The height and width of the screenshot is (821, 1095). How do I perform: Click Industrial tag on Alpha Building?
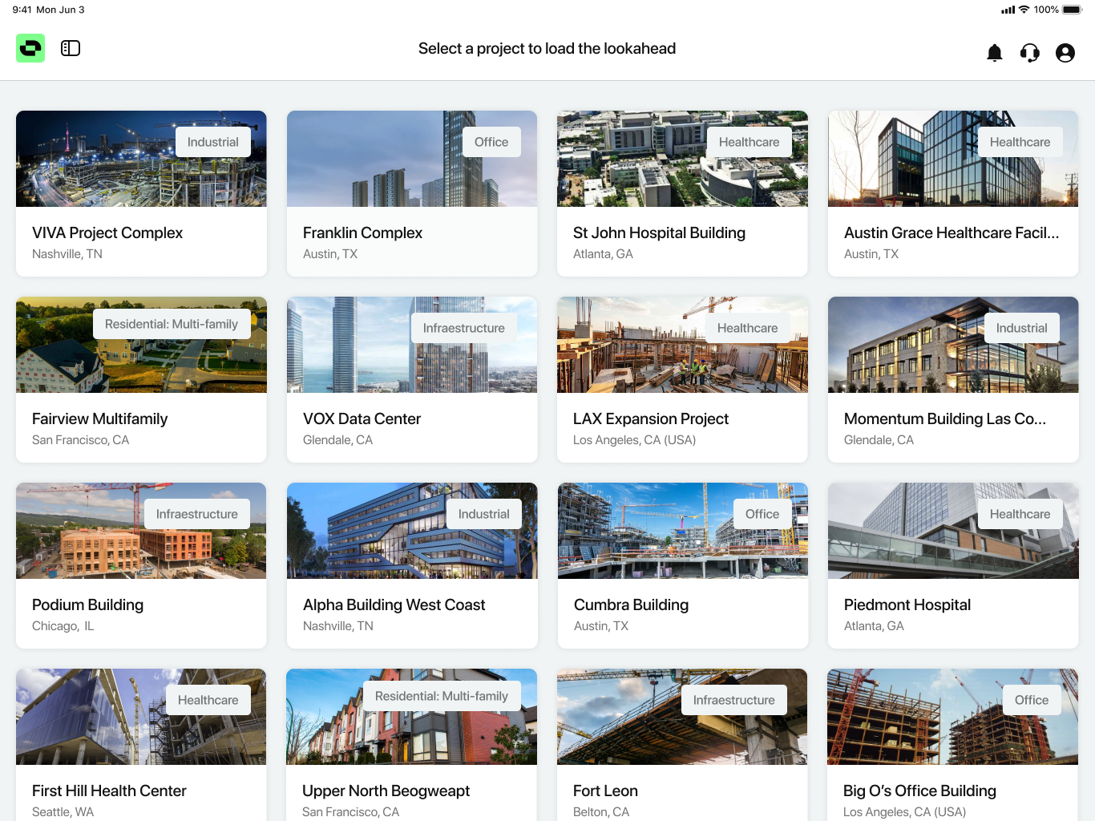tap(484, 514)
